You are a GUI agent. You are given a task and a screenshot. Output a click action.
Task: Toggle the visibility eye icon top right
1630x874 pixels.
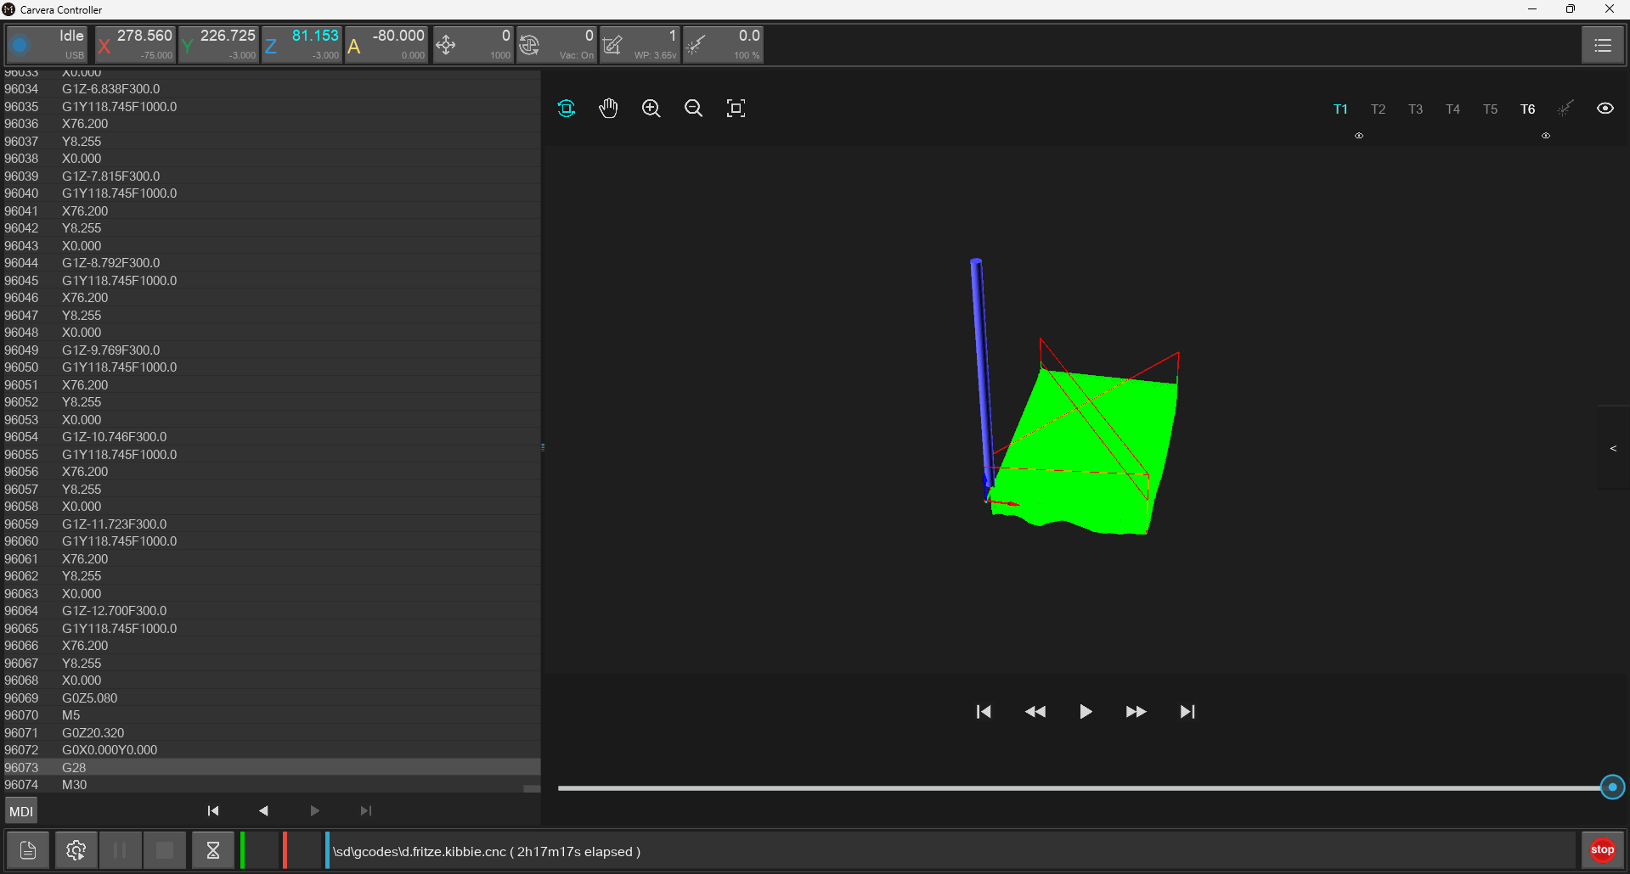pos(1605,108)
